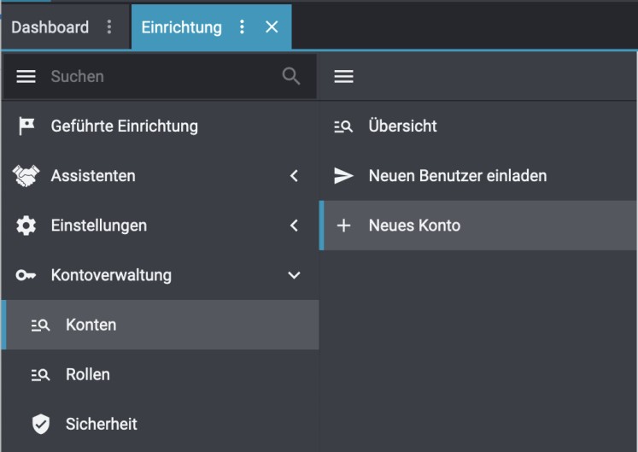Image resolution: width=638 pixels, height=452 pixels.
Task: Open the Einrichtung tab options menu
Action: [243, 27]
